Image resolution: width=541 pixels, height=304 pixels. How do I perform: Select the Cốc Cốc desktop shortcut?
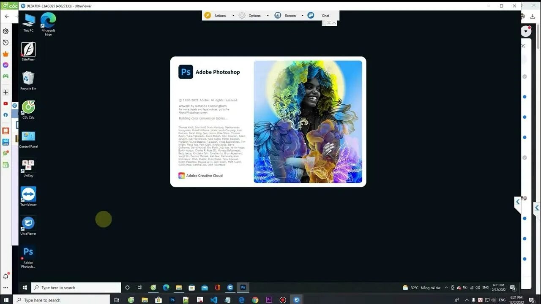click(x=28, y=110)
